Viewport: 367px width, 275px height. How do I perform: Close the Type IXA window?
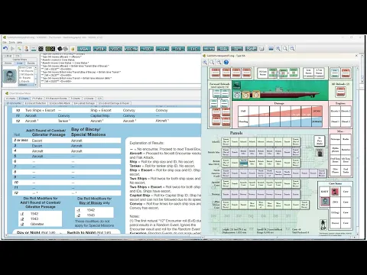[x=356, y=55]
